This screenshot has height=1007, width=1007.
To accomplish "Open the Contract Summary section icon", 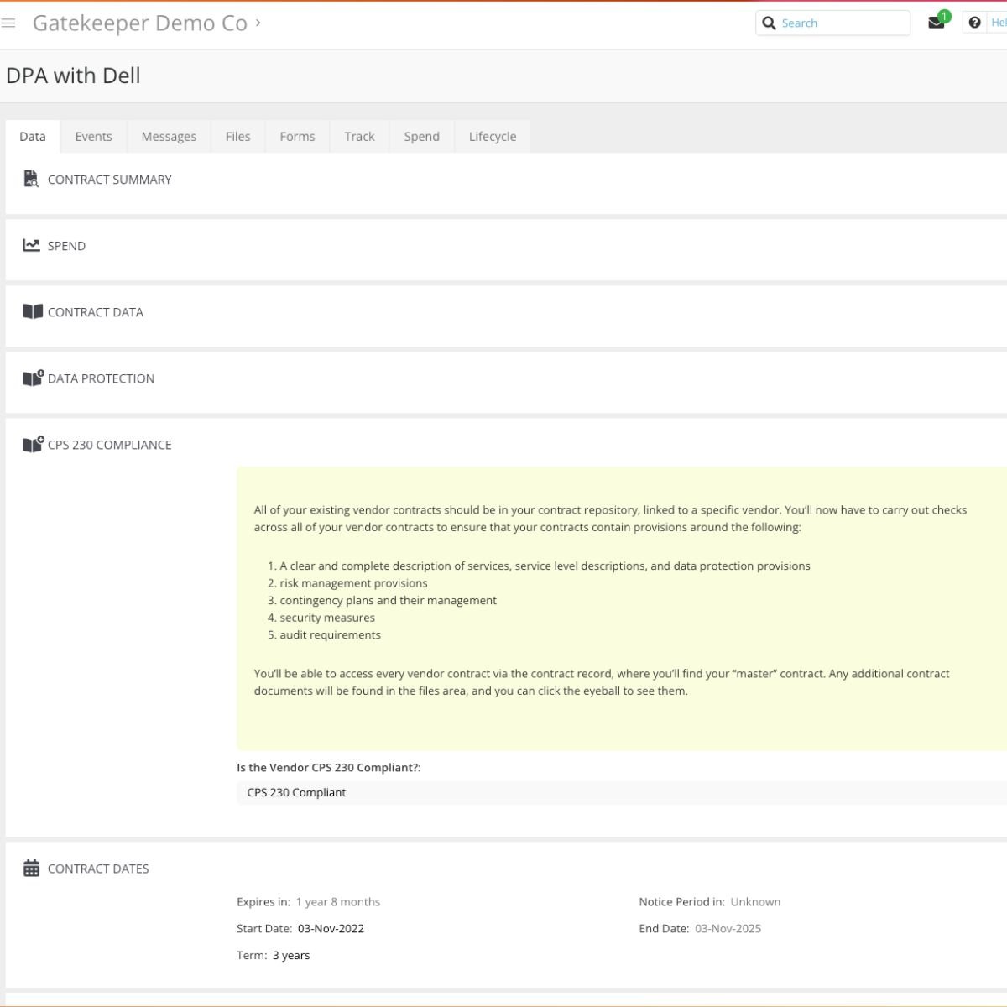I will [x=31, y=178].
